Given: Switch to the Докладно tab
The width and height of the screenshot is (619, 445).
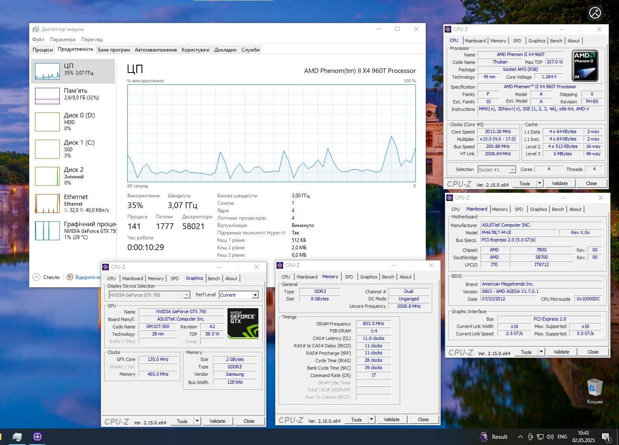Looking at the screenshot, I should [x=225, y=50].
